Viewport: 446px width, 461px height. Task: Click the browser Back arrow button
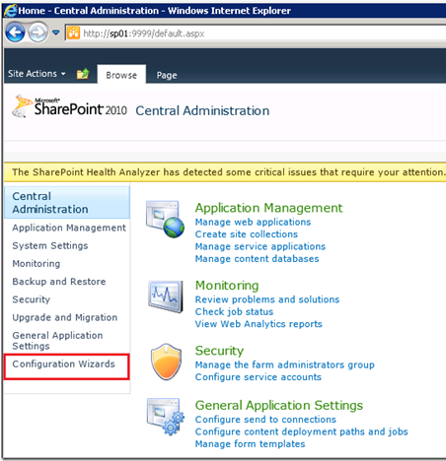pos(15,33)
